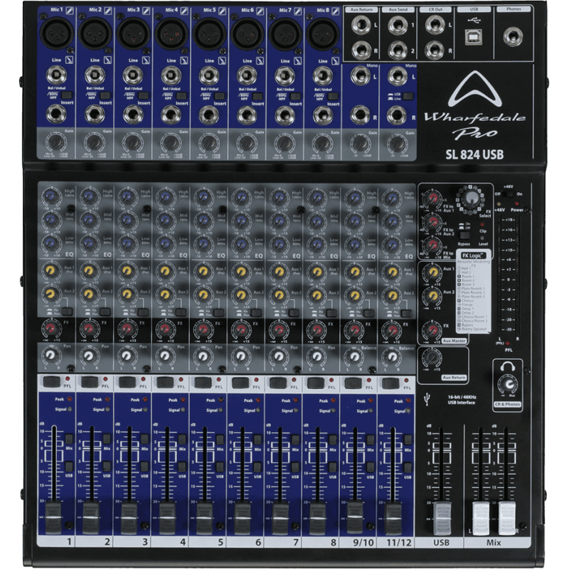
Task: Click channel 9/10 Balance knob
Action: click(353, 356)
